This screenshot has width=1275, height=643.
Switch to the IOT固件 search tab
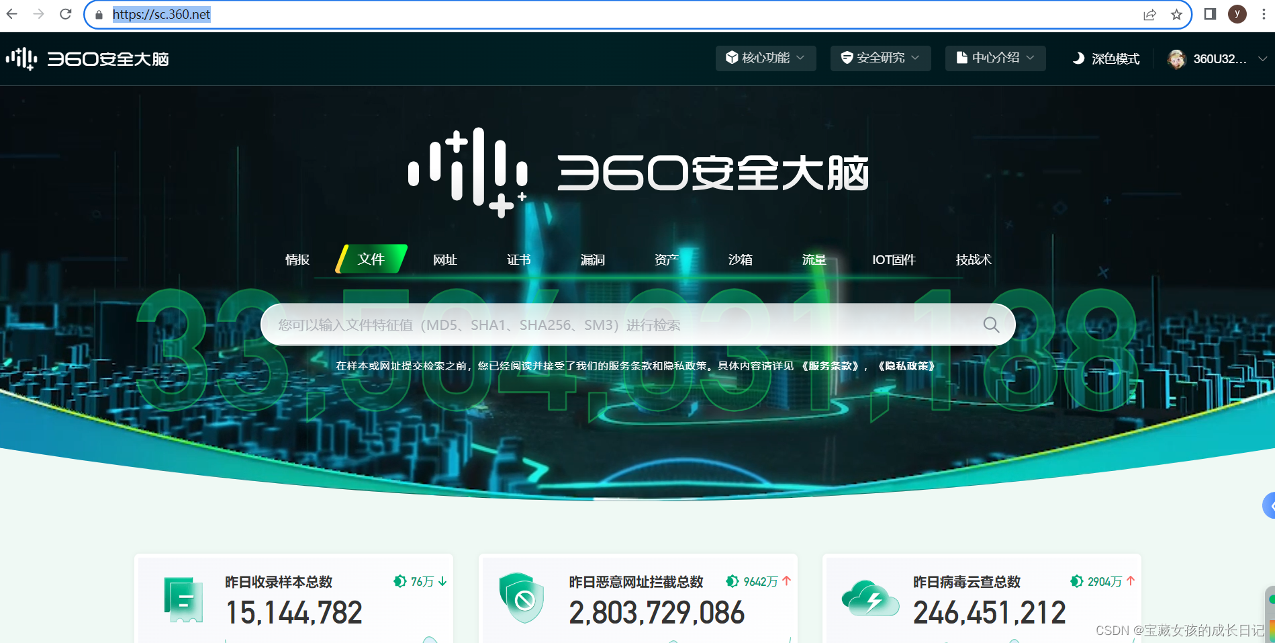pos(894,259)
